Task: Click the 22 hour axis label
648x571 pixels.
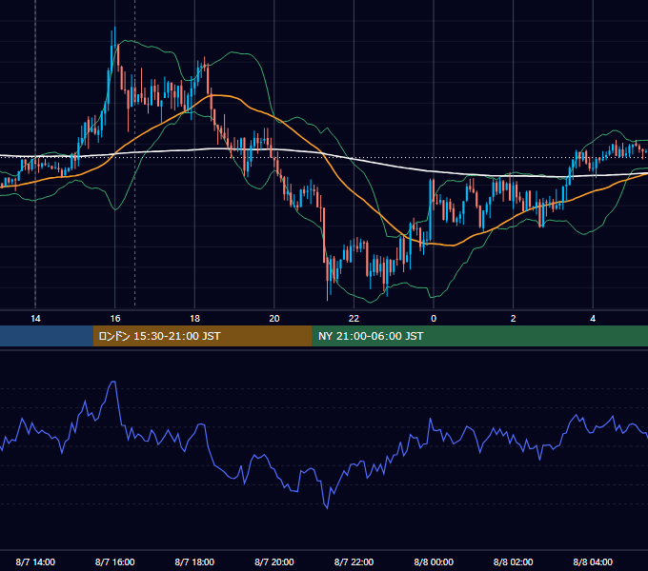Action: click(x=354, y=318)
